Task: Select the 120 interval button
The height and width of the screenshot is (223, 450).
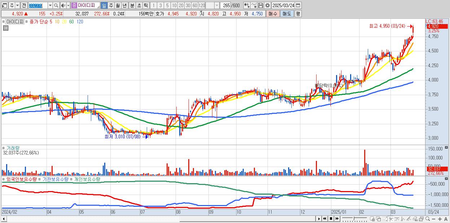Action: click(x=202, y=5)
